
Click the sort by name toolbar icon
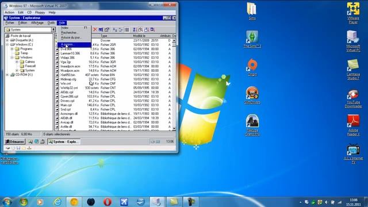click(135, 29)
